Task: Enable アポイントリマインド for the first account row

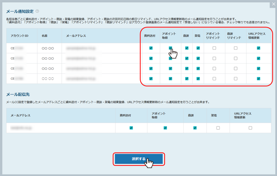Action: [x=214, y=48]
